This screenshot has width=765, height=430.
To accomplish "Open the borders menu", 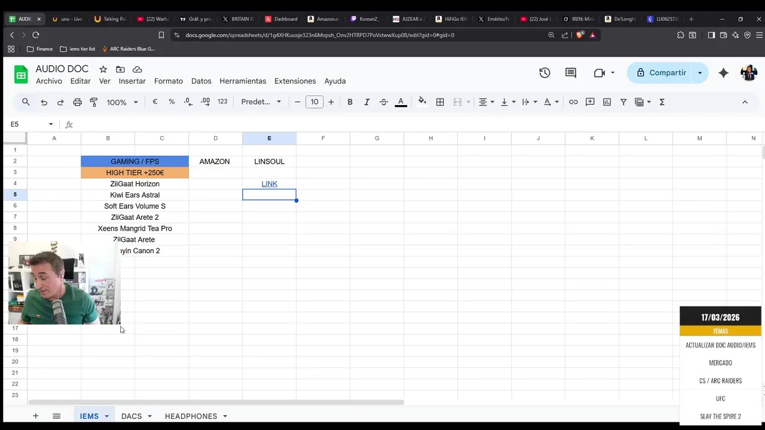I will 440,102.
